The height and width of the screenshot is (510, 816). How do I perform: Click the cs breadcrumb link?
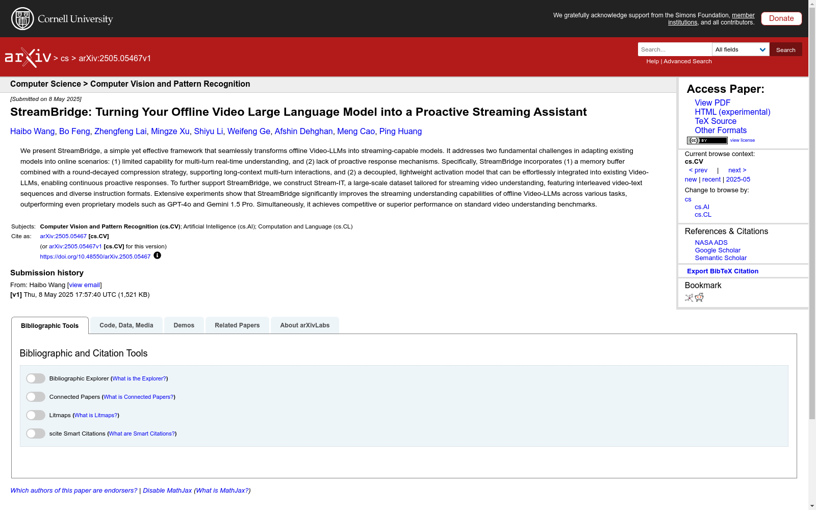tap(65, 59)
